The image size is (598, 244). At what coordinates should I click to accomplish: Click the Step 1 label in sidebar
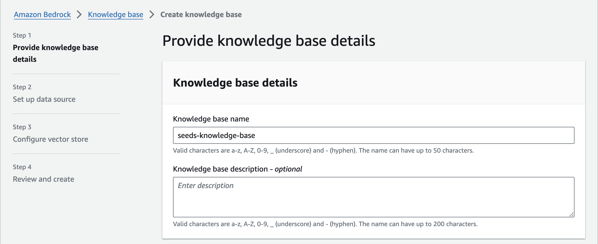22,35
